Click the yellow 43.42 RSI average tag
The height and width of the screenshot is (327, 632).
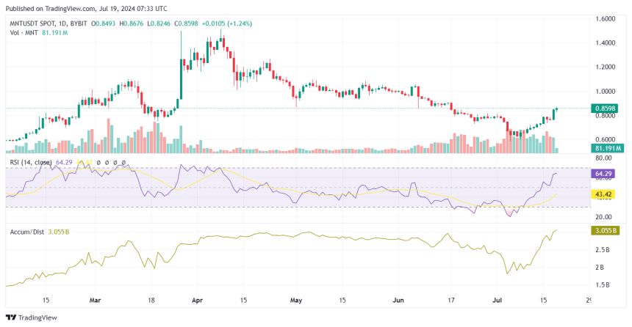click(603, 194)
